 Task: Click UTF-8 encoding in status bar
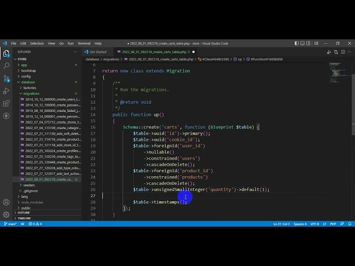pos(315,224)
